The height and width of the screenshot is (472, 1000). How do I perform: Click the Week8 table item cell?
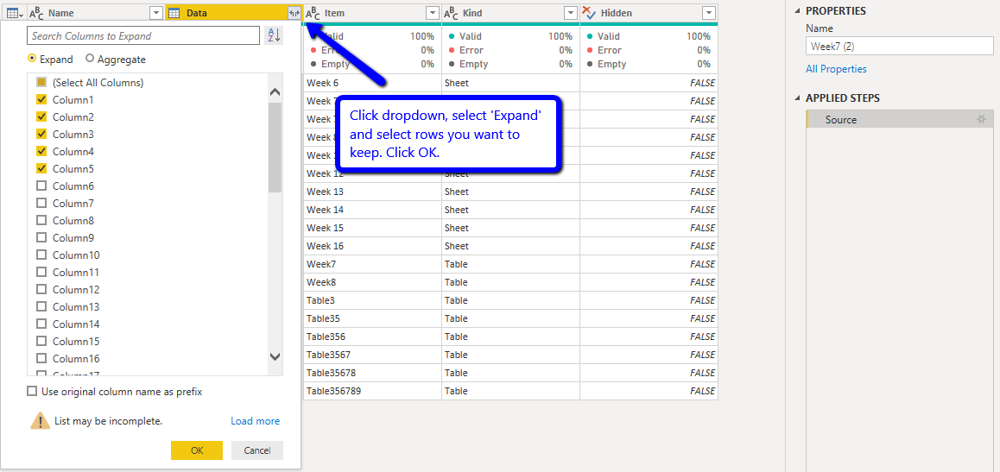[x=372, y=281]
